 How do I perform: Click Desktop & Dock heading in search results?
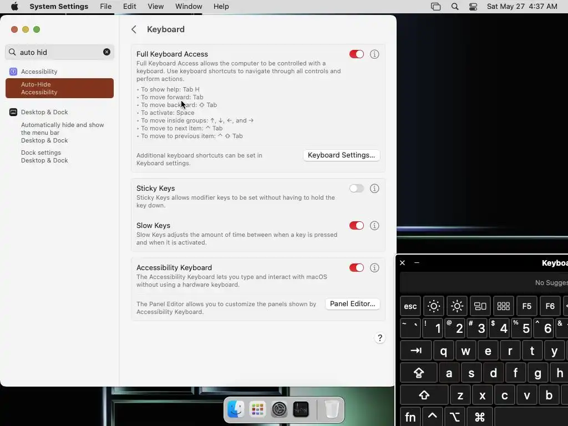pos(44,112)
